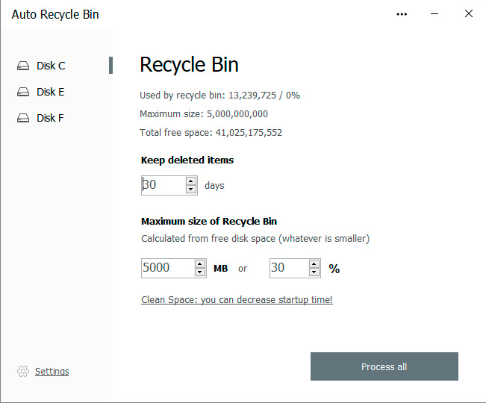This screenshot has width=486, height=403.
Task: Open the Clean Space startup time link
Action: click(x=237, y=299)
